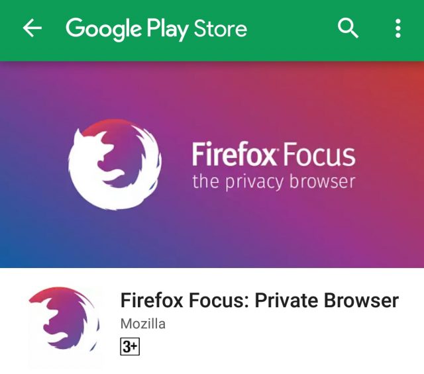Open the Firefox Focus app icon thumbnail
Image resolution: width=424 pixels, height=374 pixels.
click(64, 324)
